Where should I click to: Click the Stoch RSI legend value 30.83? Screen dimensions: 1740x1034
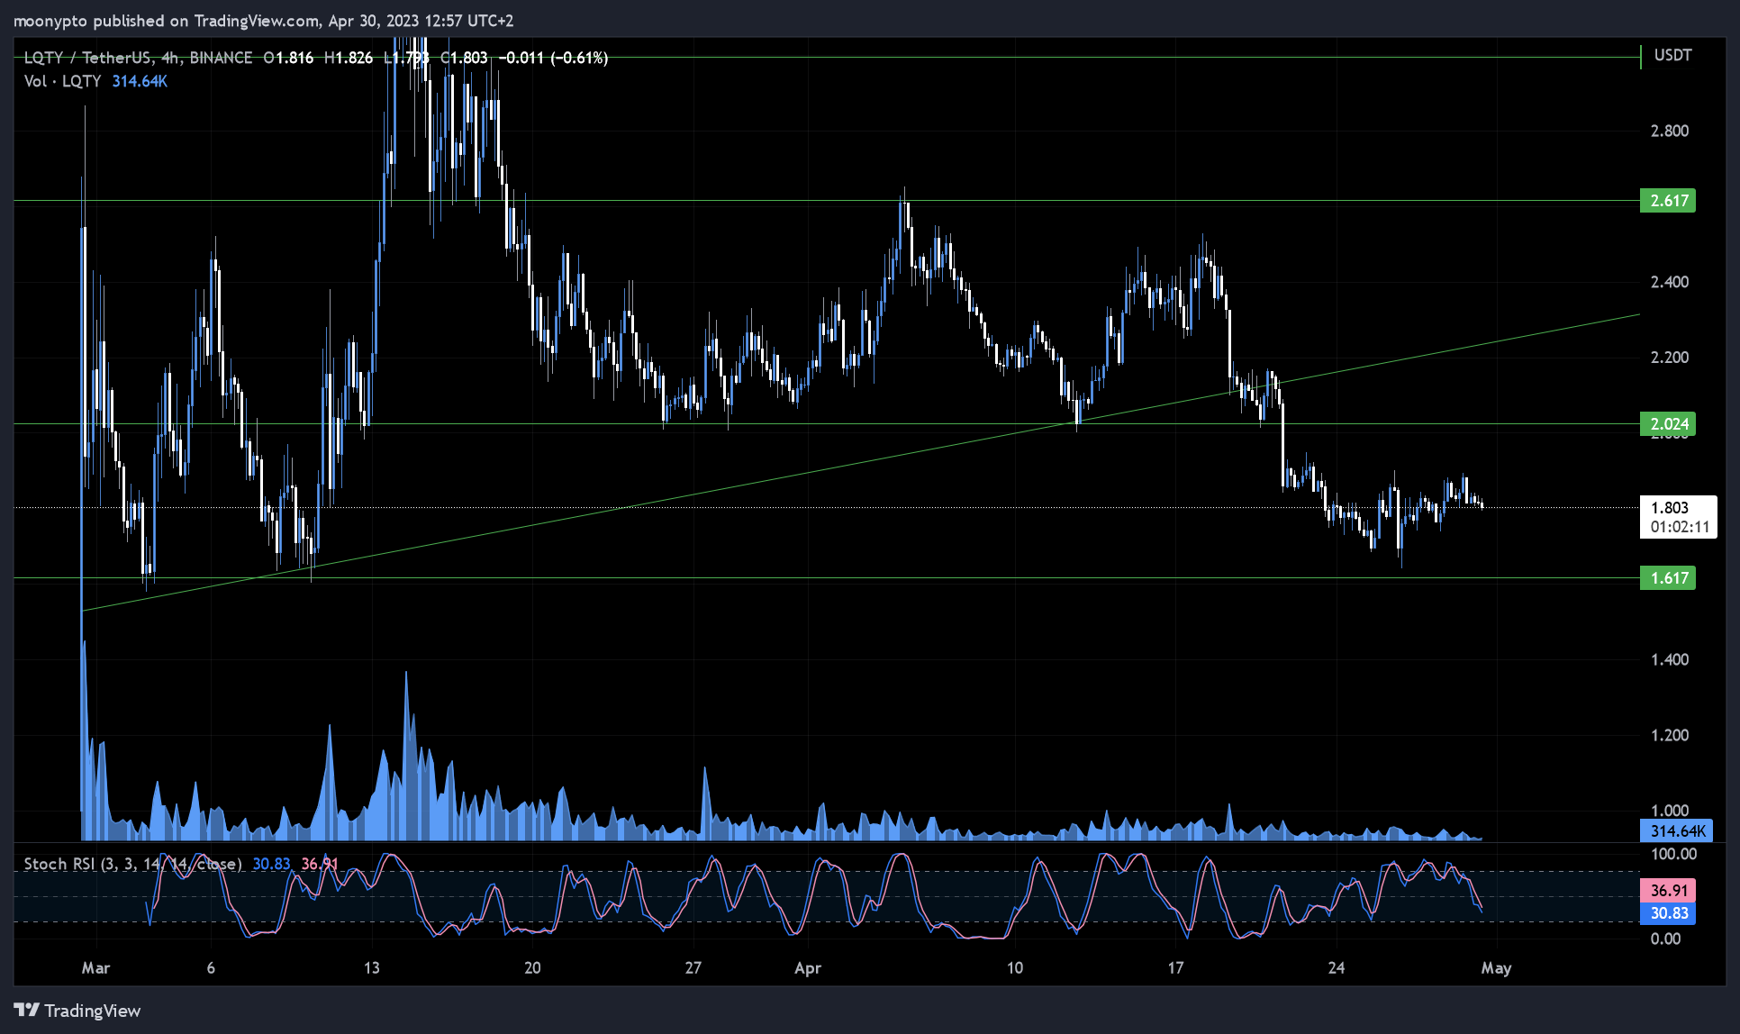[271, 864]
